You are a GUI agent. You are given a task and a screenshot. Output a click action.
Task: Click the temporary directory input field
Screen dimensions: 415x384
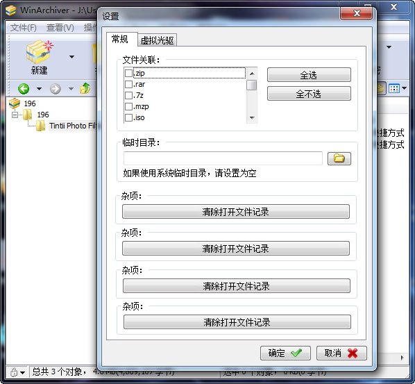223,158
